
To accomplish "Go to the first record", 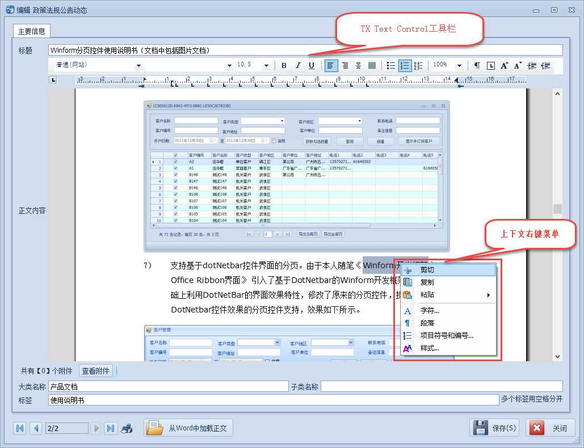I will 20,428.
